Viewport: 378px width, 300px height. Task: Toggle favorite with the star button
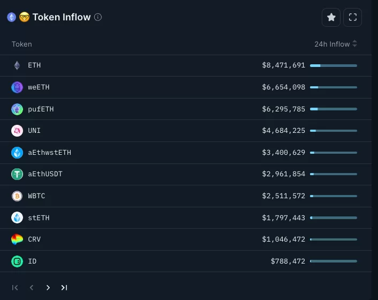pyautogui.click(x=331, y=17)
